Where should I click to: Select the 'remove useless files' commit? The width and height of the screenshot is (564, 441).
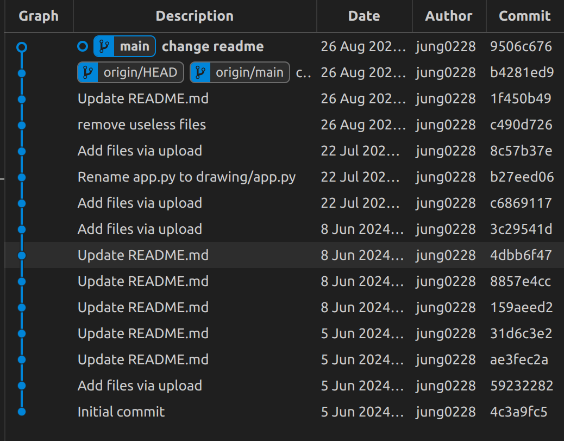pos(142,125)
